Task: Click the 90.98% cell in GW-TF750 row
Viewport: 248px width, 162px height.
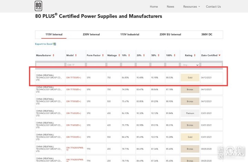Action: pos(155,78)
